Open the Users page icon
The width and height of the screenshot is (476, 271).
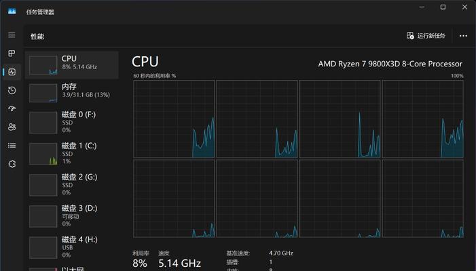point(12,127)
